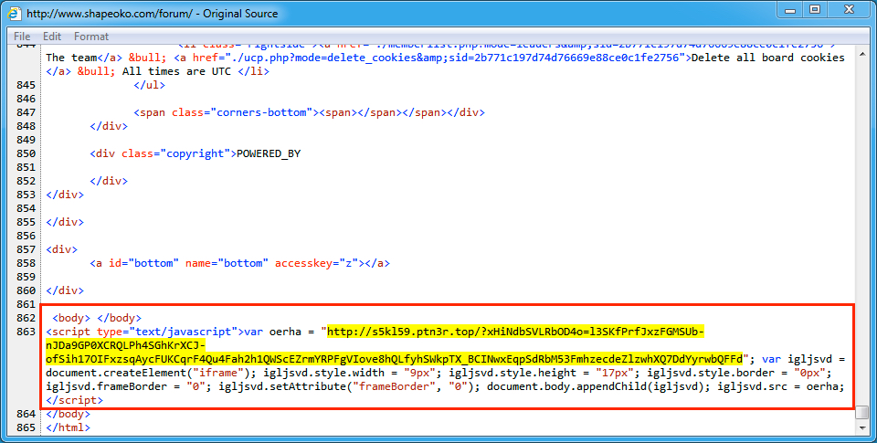This screenshot has width=877, height=443.
Task: Click the scrollbar up arrow
Action: [x=861, y=54]
